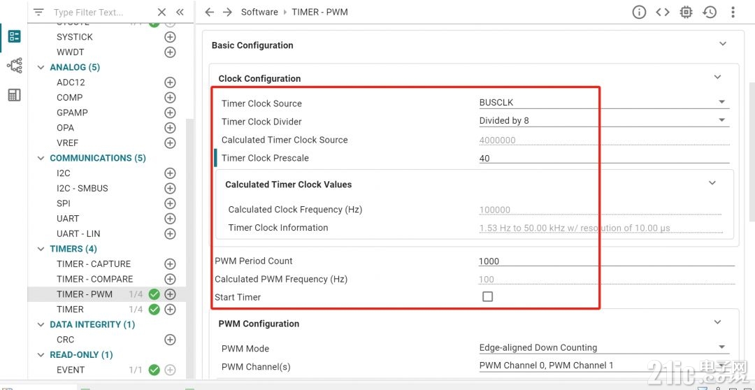Add an I2C - SMBUS instance
The height and width of the screenshot is (390, 755).
(x=170, y=188)
